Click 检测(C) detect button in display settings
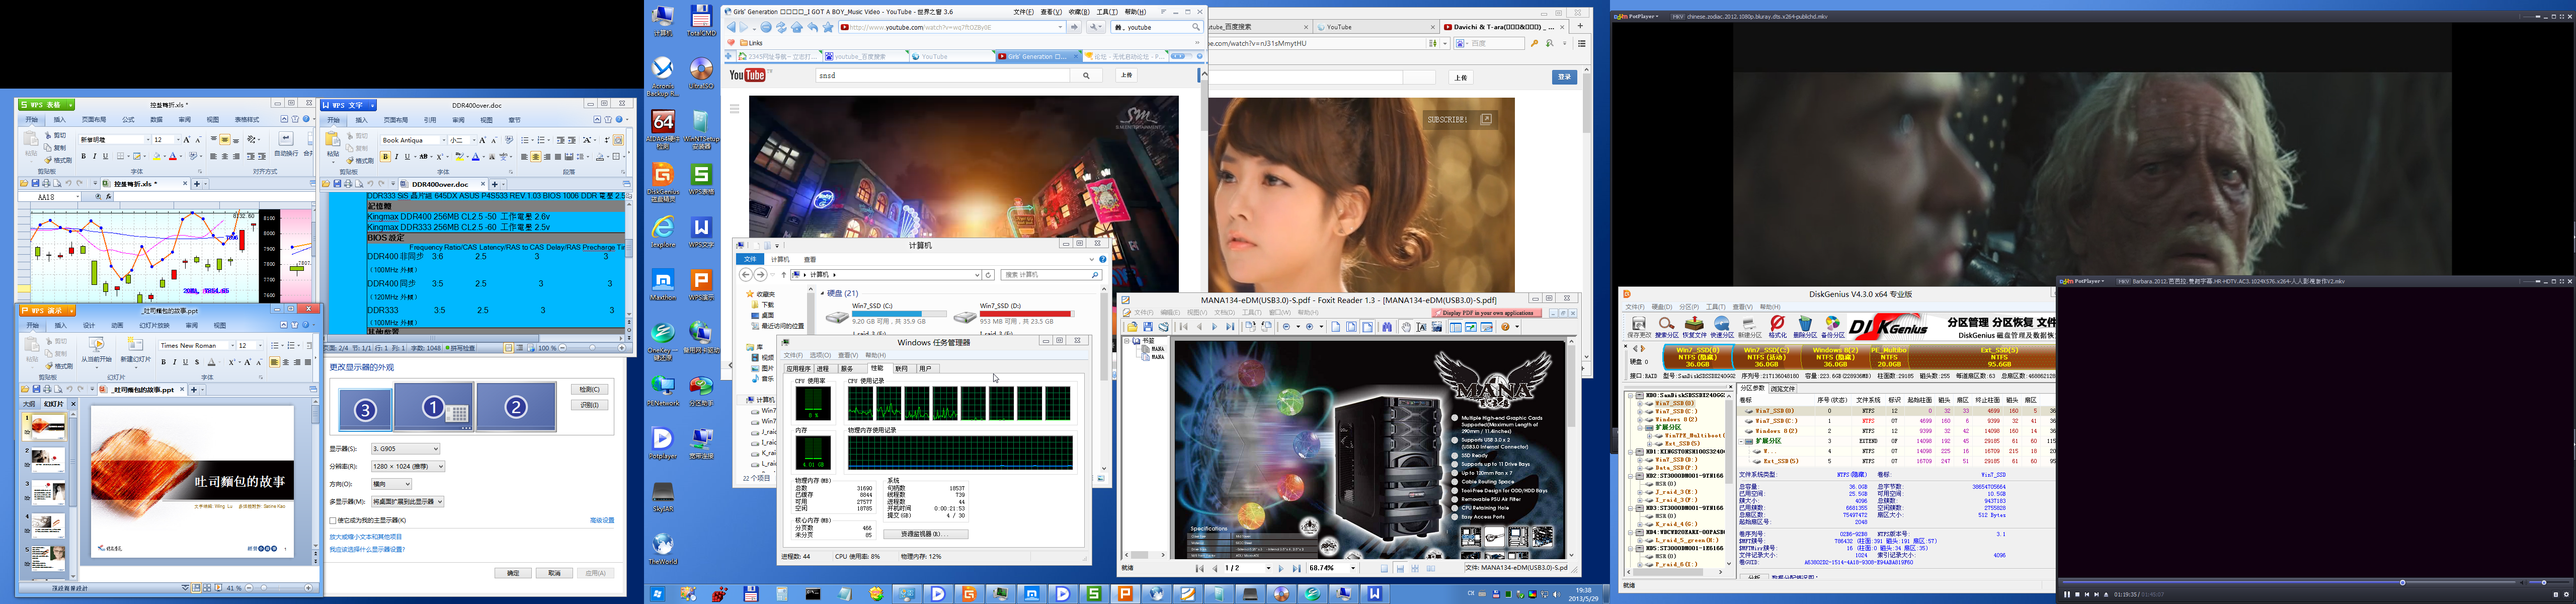Screen dimensions: 2576x604 [x=589, y=390]
